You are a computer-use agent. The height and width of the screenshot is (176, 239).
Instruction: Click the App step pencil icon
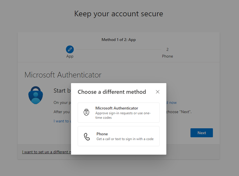70,49
